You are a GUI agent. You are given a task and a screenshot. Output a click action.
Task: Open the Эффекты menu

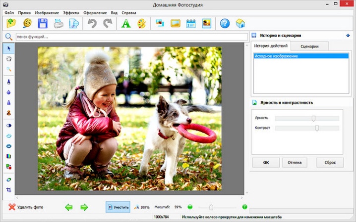[x=71, y=13]
